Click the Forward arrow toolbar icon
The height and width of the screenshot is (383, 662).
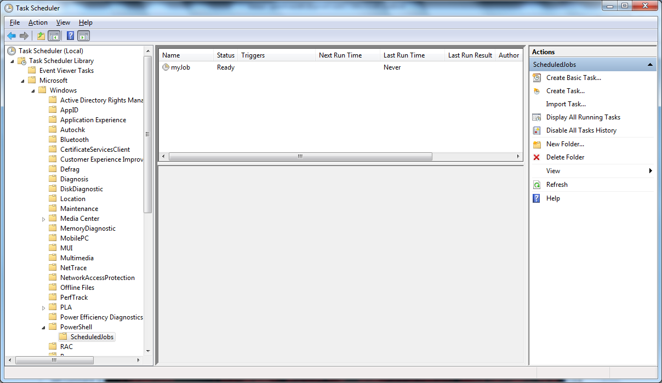[24, 36]
